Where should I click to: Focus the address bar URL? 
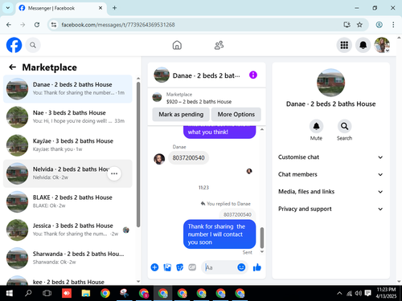[118, 25]
